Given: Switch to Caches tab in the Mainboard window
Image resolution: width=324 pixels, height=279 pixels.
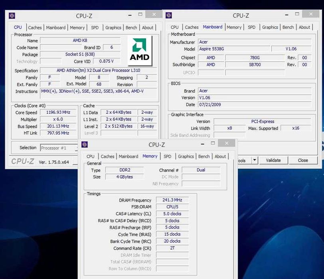Looking at the screenshot, I should (x=192, y=27).
